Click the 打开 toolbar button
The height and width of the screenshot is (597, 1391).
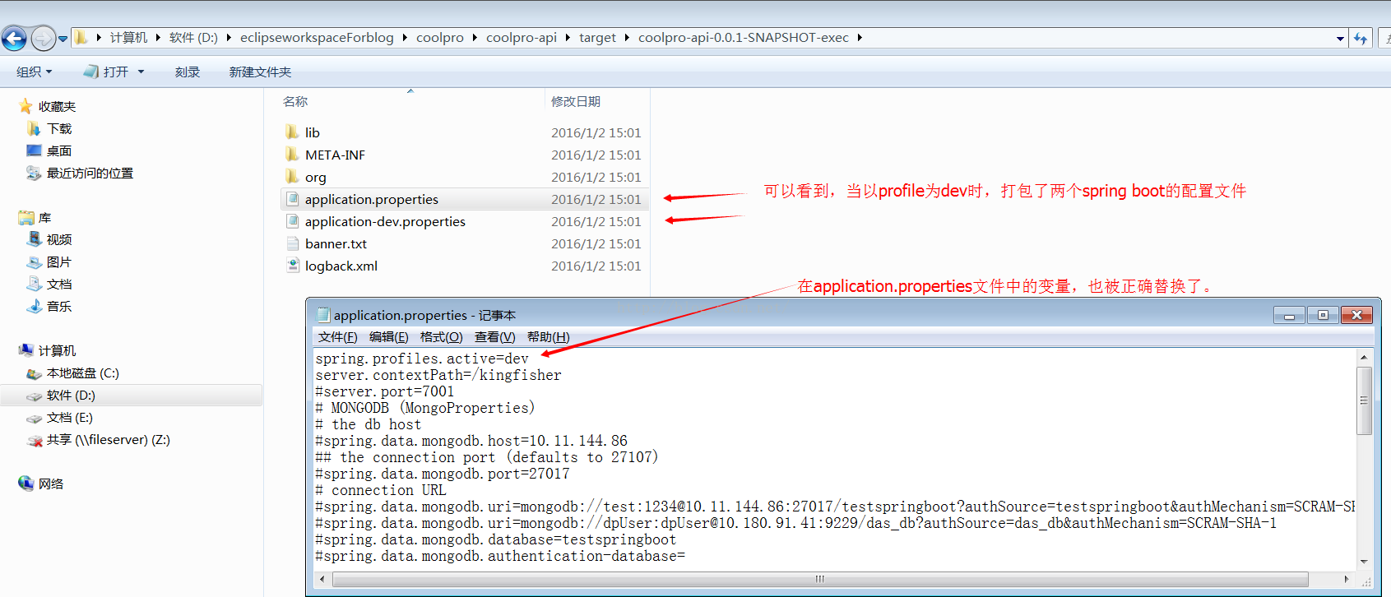(x=107, y=72)
